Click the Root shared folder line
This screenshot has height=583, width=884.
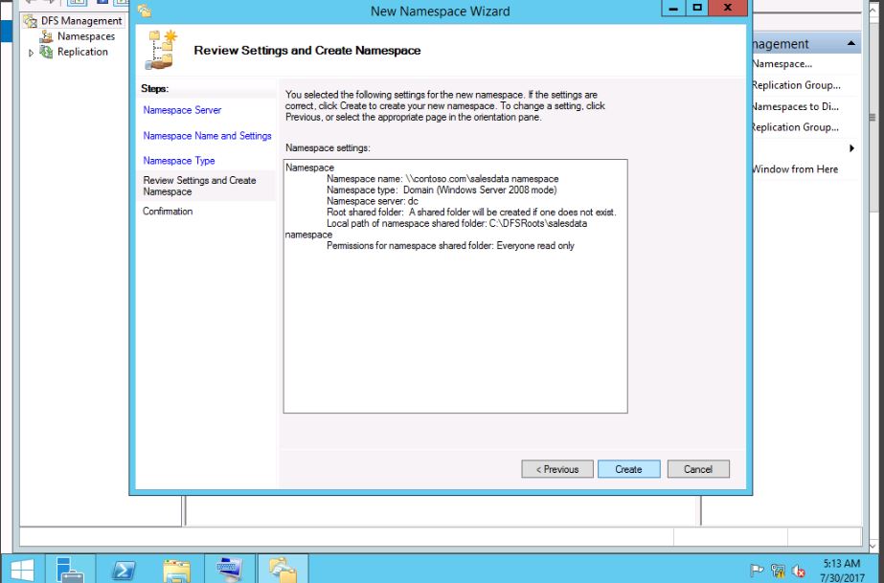[471, 213]
